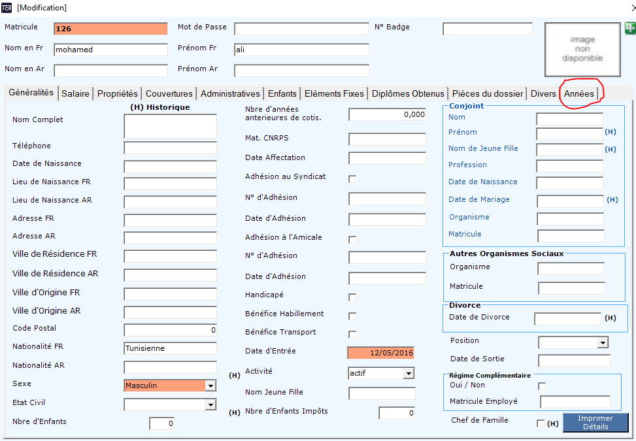
Task: Toggle Régime Complémentaire Oui / Non checkbox
Action: click(542, 386)
